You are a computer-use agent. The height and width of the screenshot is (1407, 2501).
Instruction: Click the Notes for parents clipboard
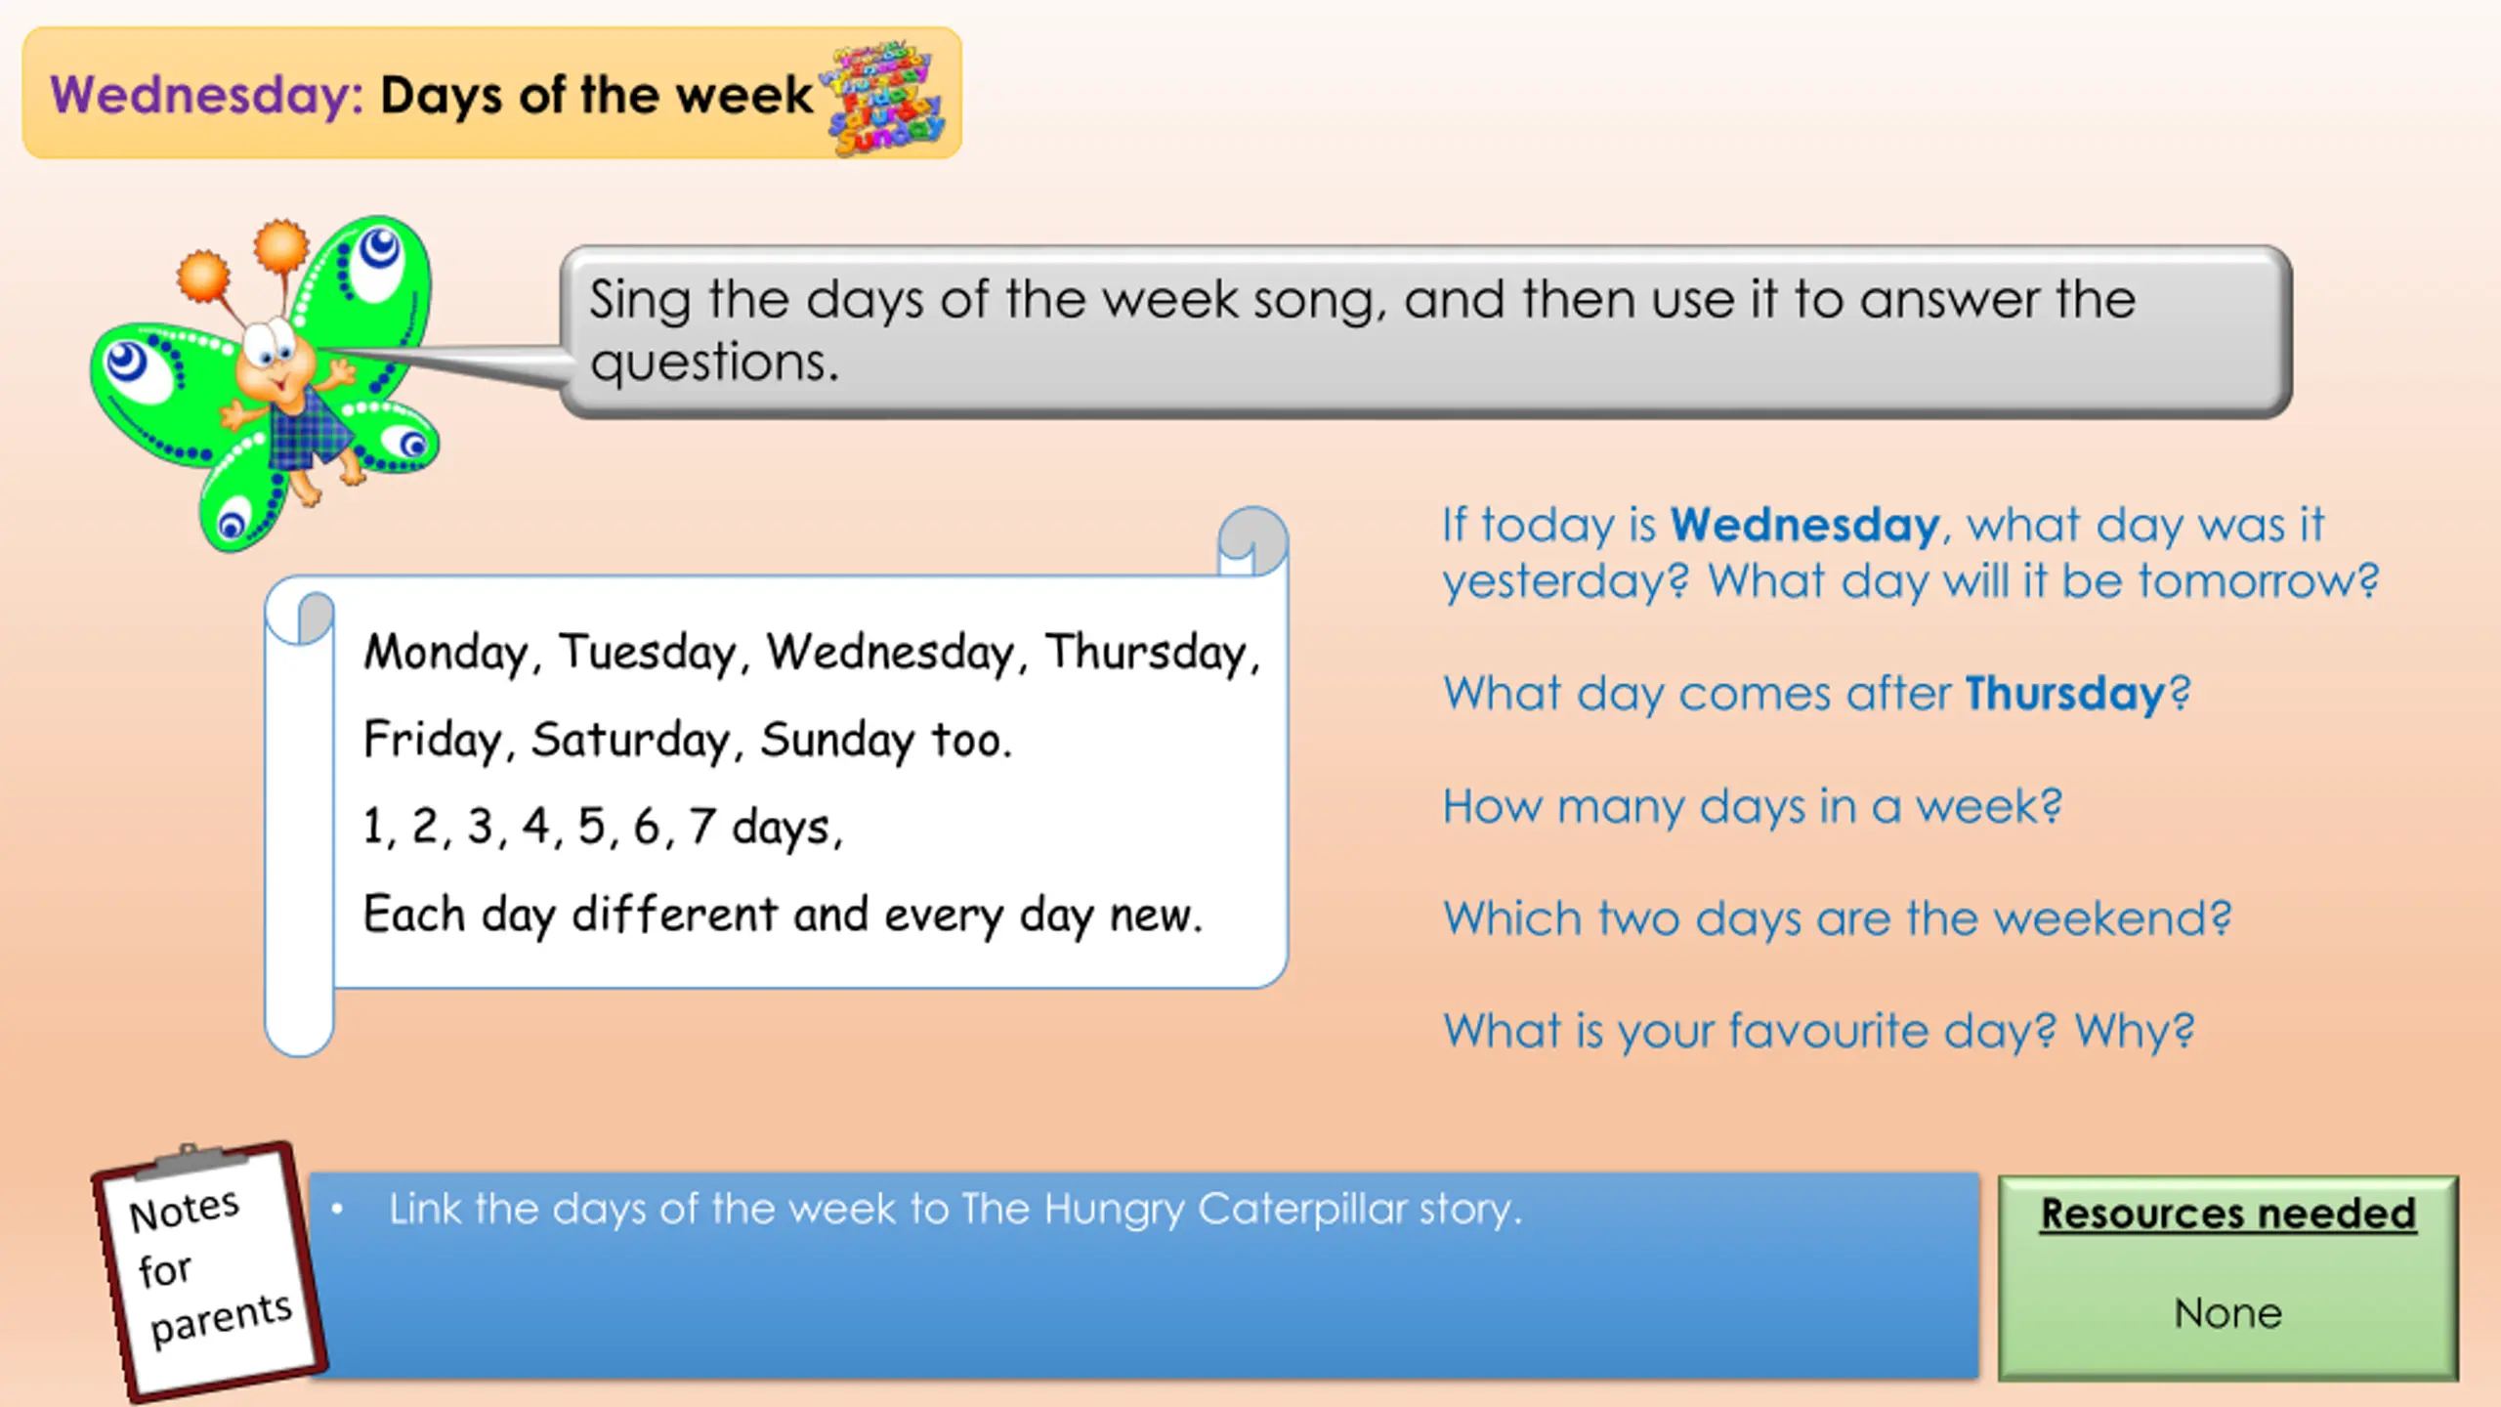click(x=209, y=1270)
